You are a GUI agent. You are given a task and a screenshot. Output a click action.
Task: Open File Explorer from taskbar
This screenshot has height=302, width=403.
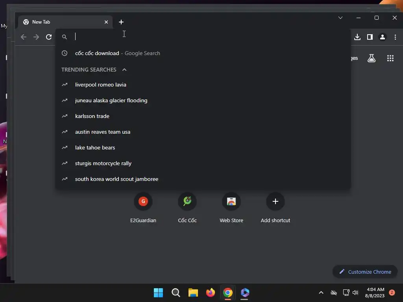point(193,293)
